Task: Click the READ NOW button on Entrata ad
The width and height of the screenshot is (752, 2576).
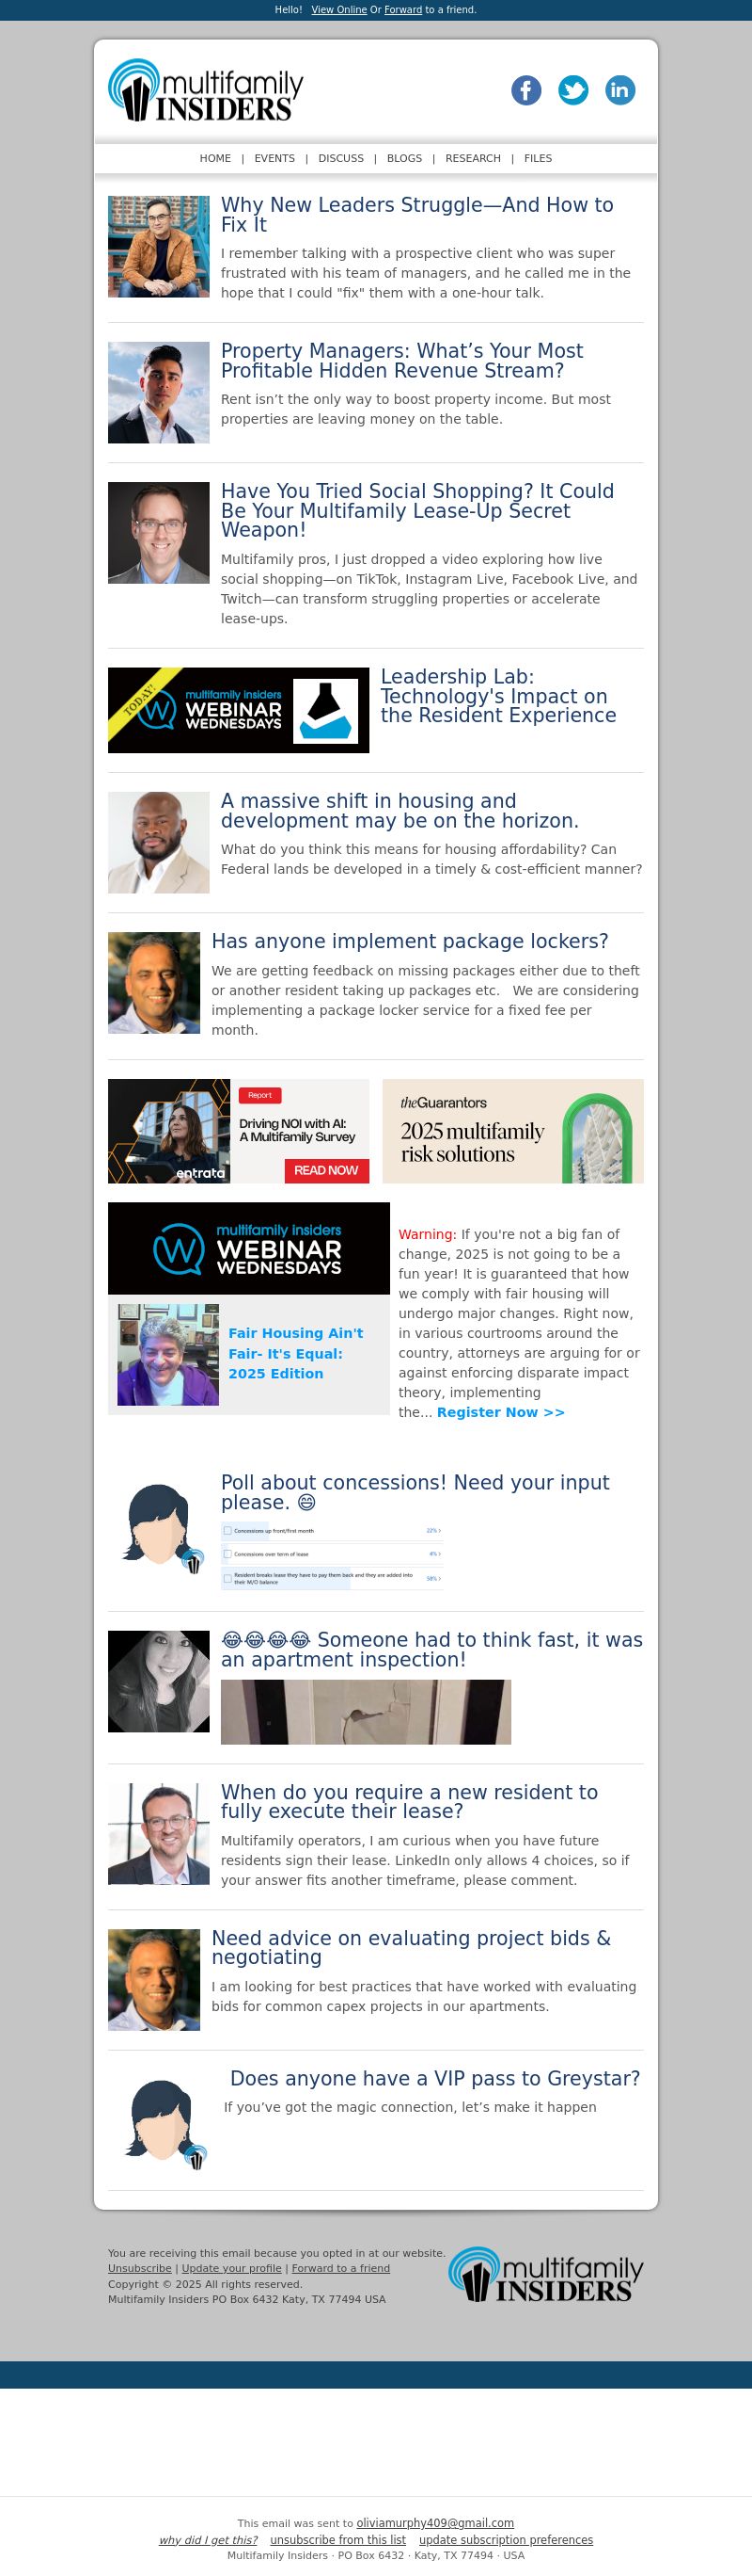Action: pos(325,1170)
